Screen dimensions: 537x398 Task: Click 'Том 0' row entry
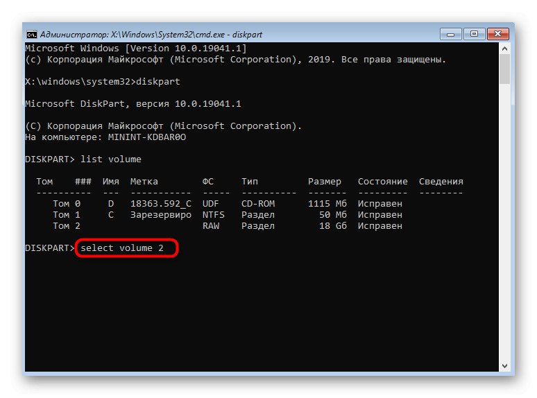click(x=67, y=204)
